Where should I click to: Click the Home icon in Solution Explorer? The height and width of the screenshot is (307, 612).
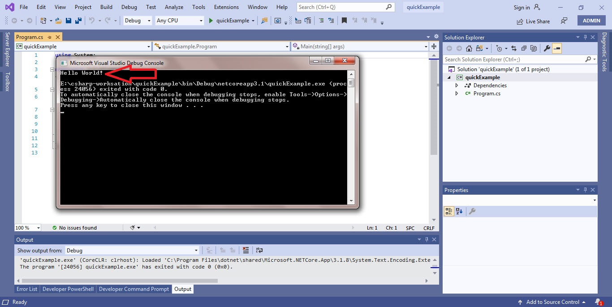point(469,48)
